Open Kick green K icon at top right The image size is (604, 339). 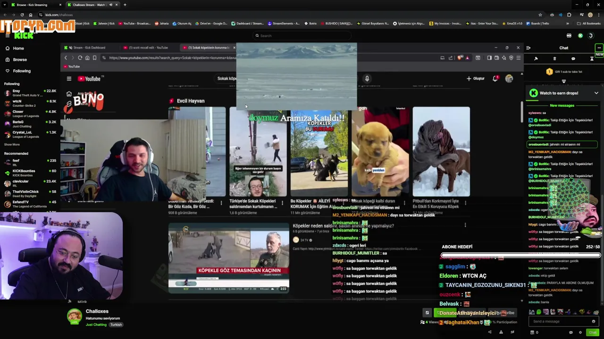pyautogui.click(x=580, y=35)
